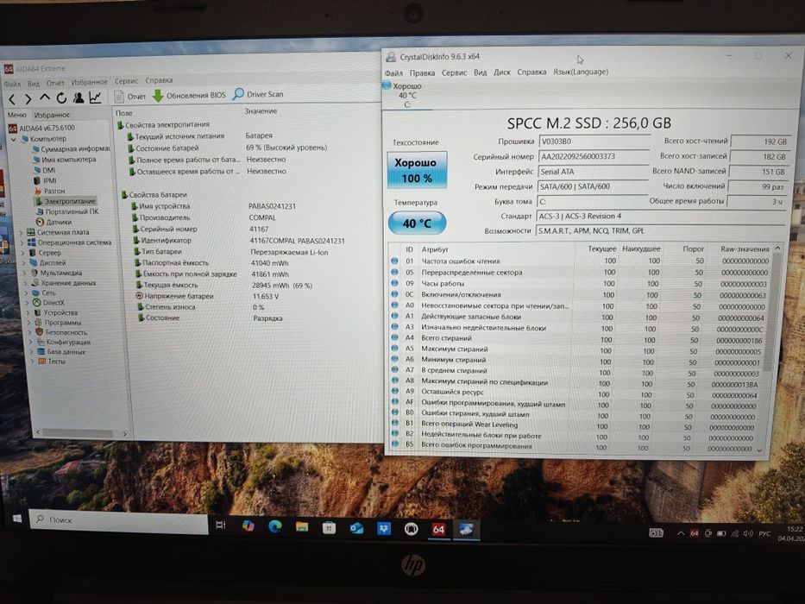Open CrystalDiskInfo Правка menu
The width and height of the screenshot is (805, 604).
[x=422, y=73]
